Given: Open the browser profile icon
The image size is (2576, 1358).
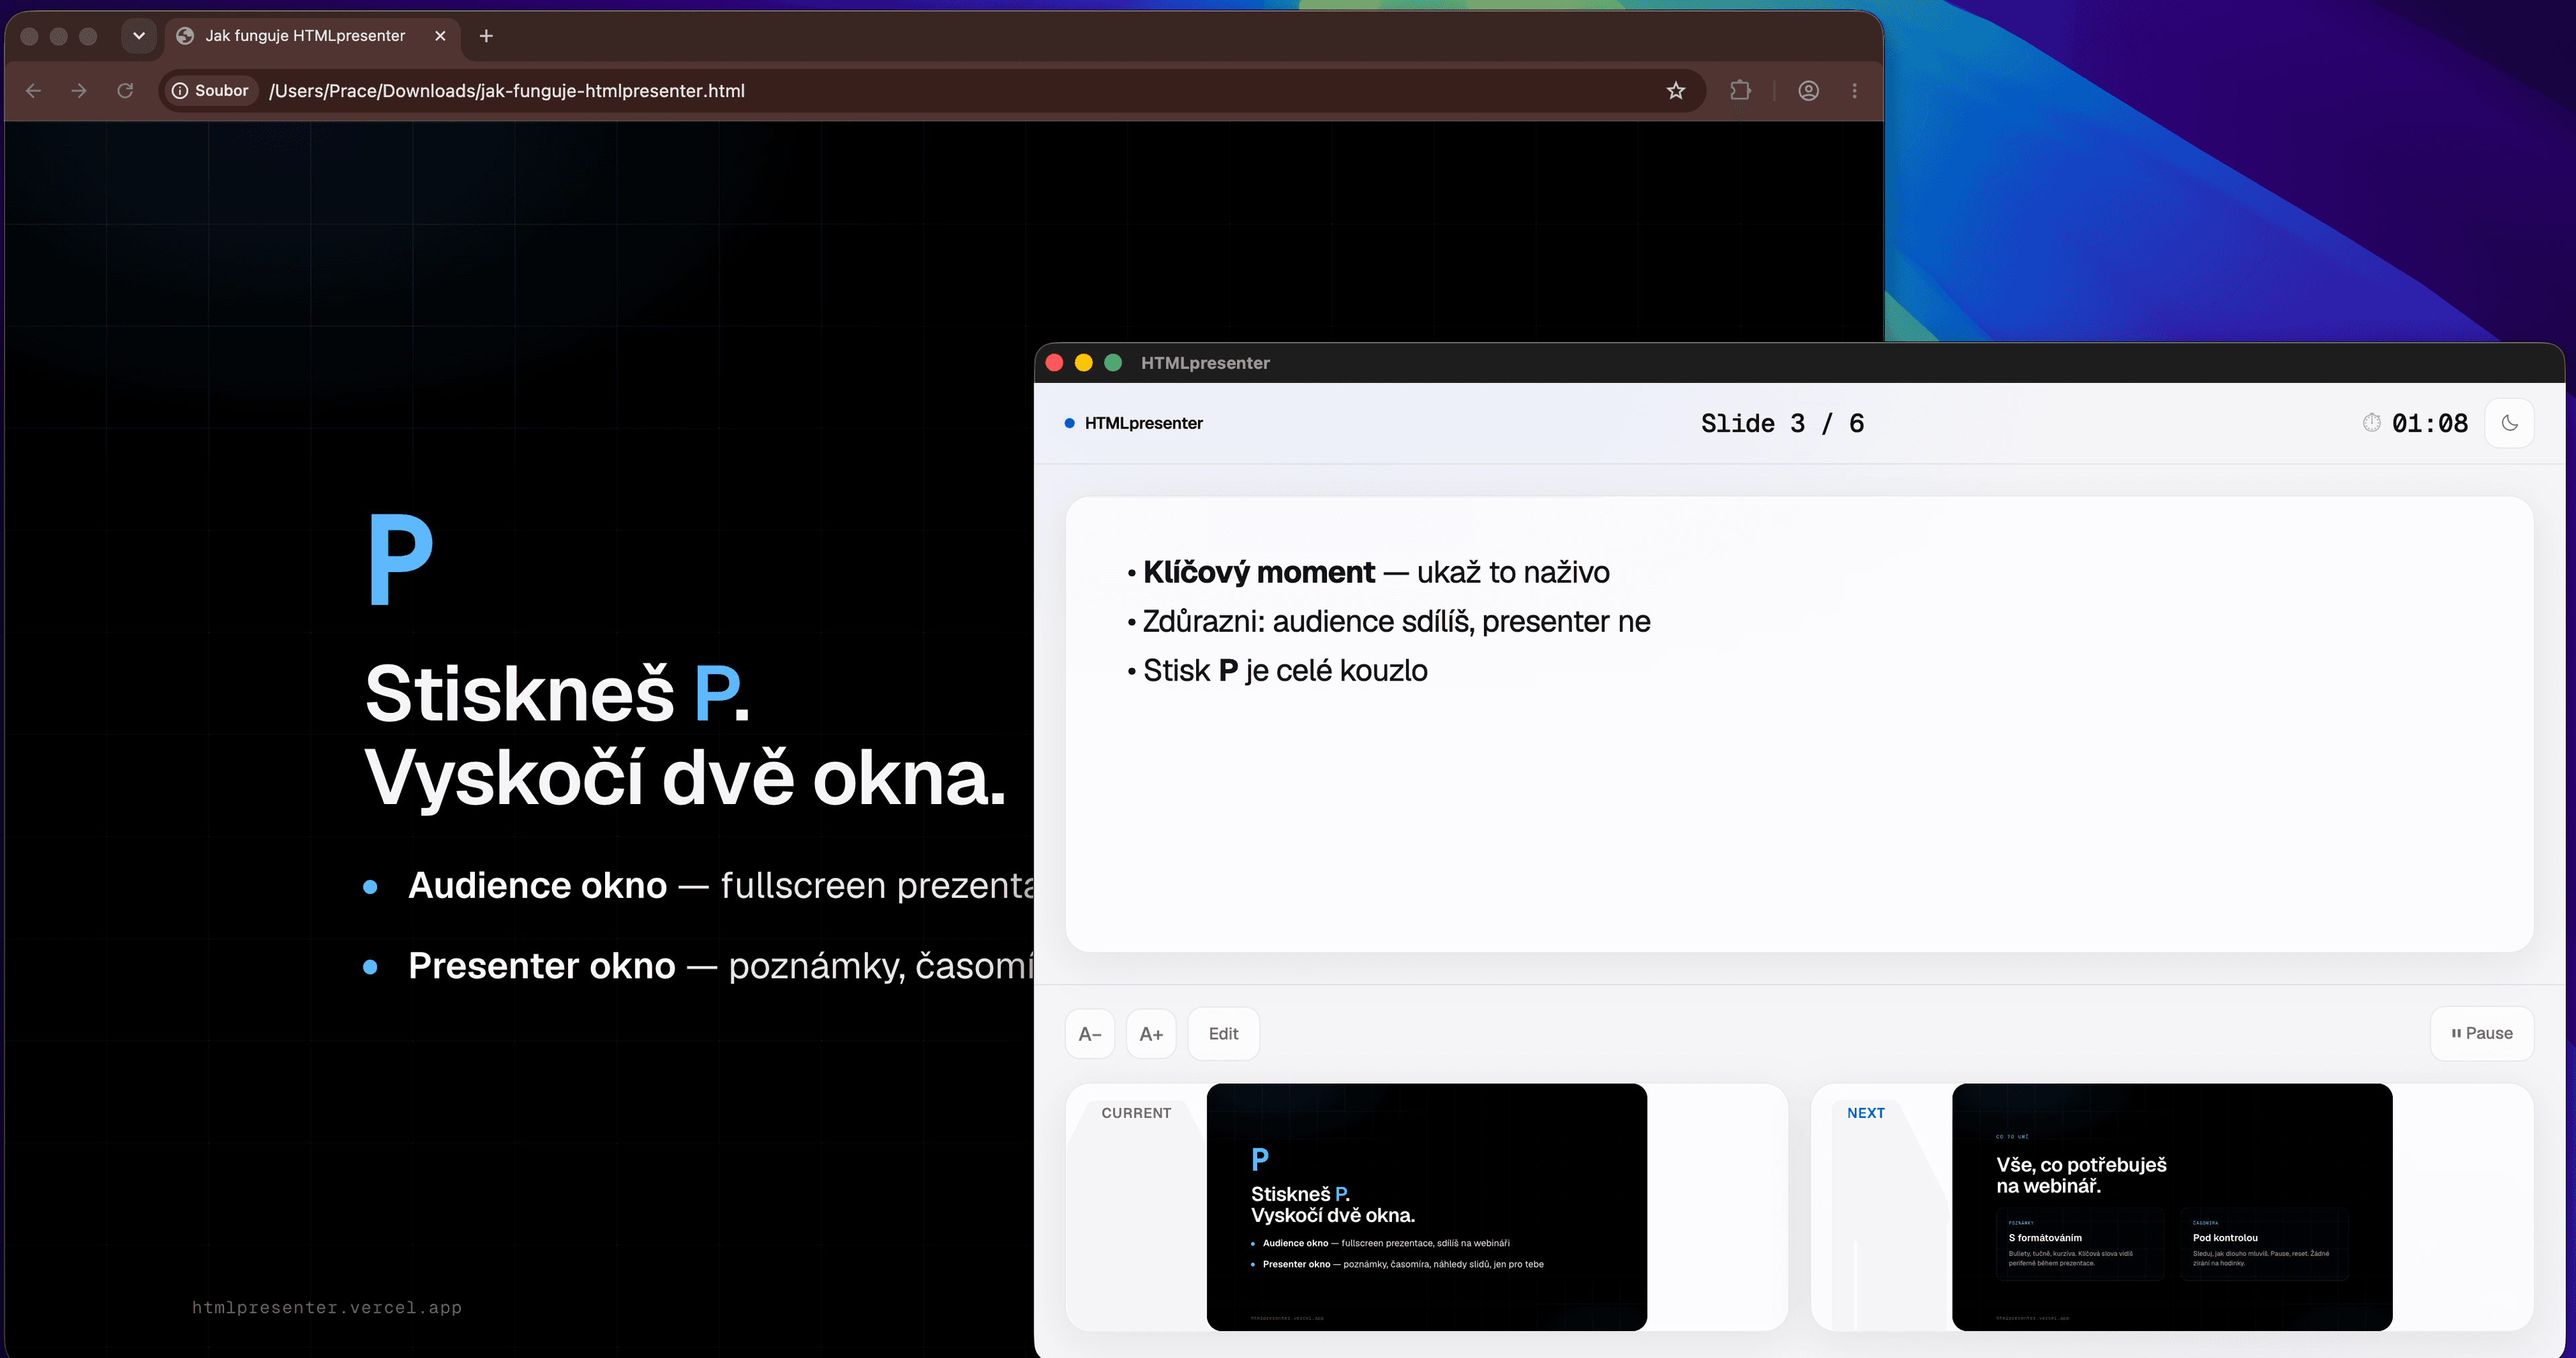Looking at the screenshot, I should tap(1808, 91).
